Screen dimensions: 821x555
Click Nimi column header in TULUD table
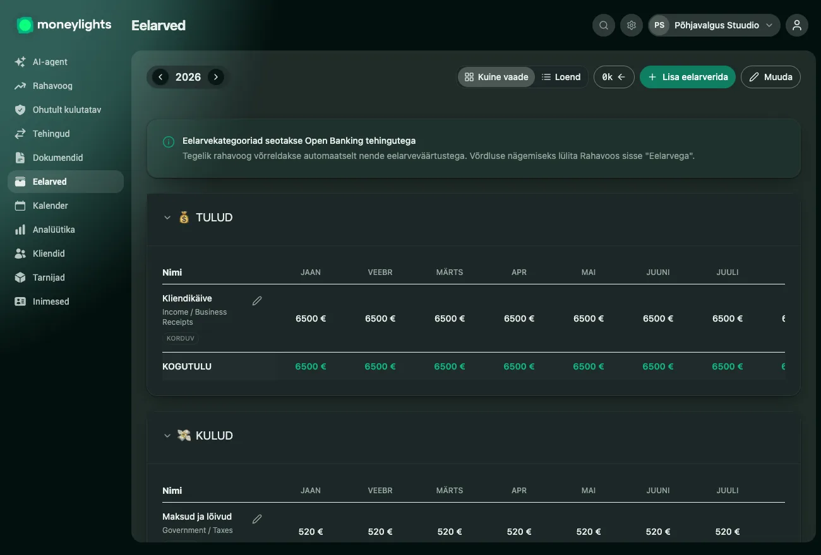pos(172,272)
